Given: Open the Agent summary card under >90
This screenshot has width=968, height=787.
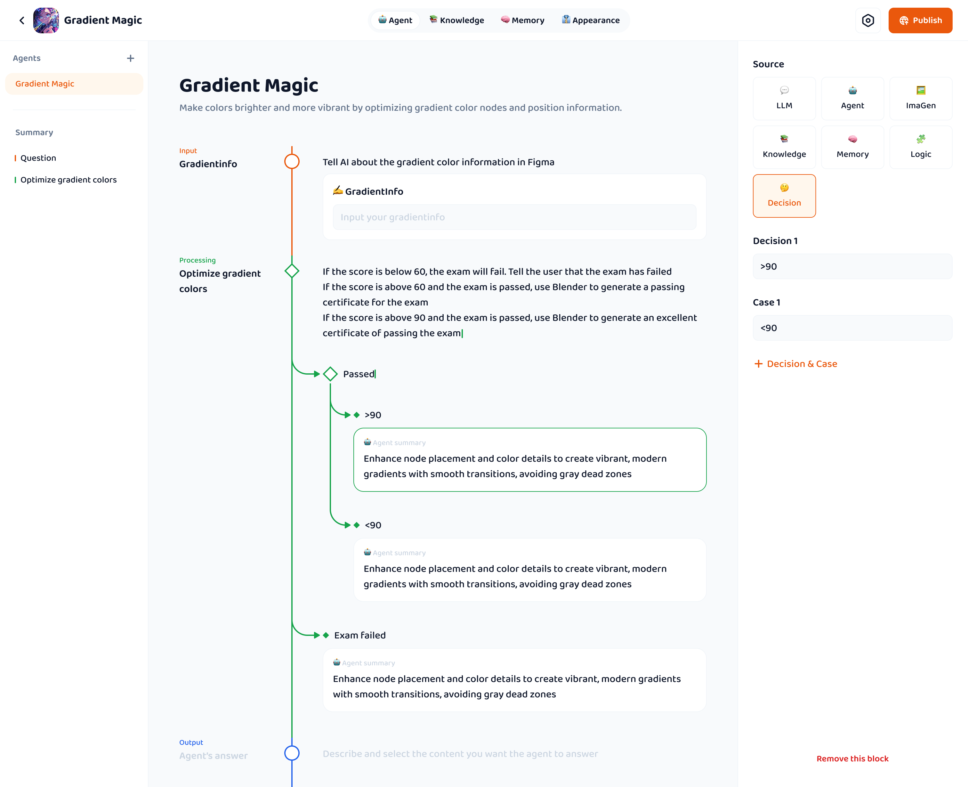Looking at the screenshot, I should click(530, 460).
